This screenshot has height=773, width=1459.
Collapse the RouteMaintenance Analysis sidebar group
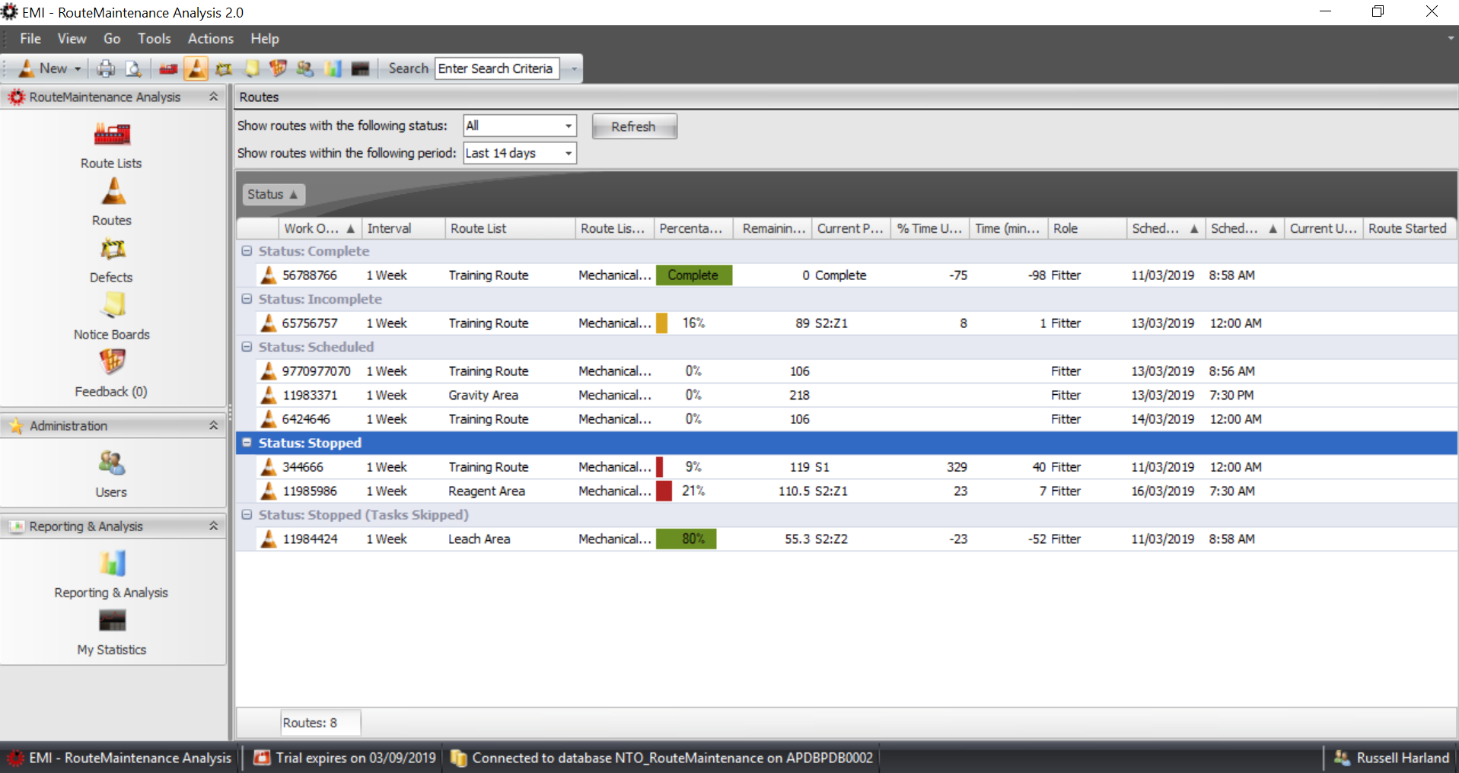213,97
